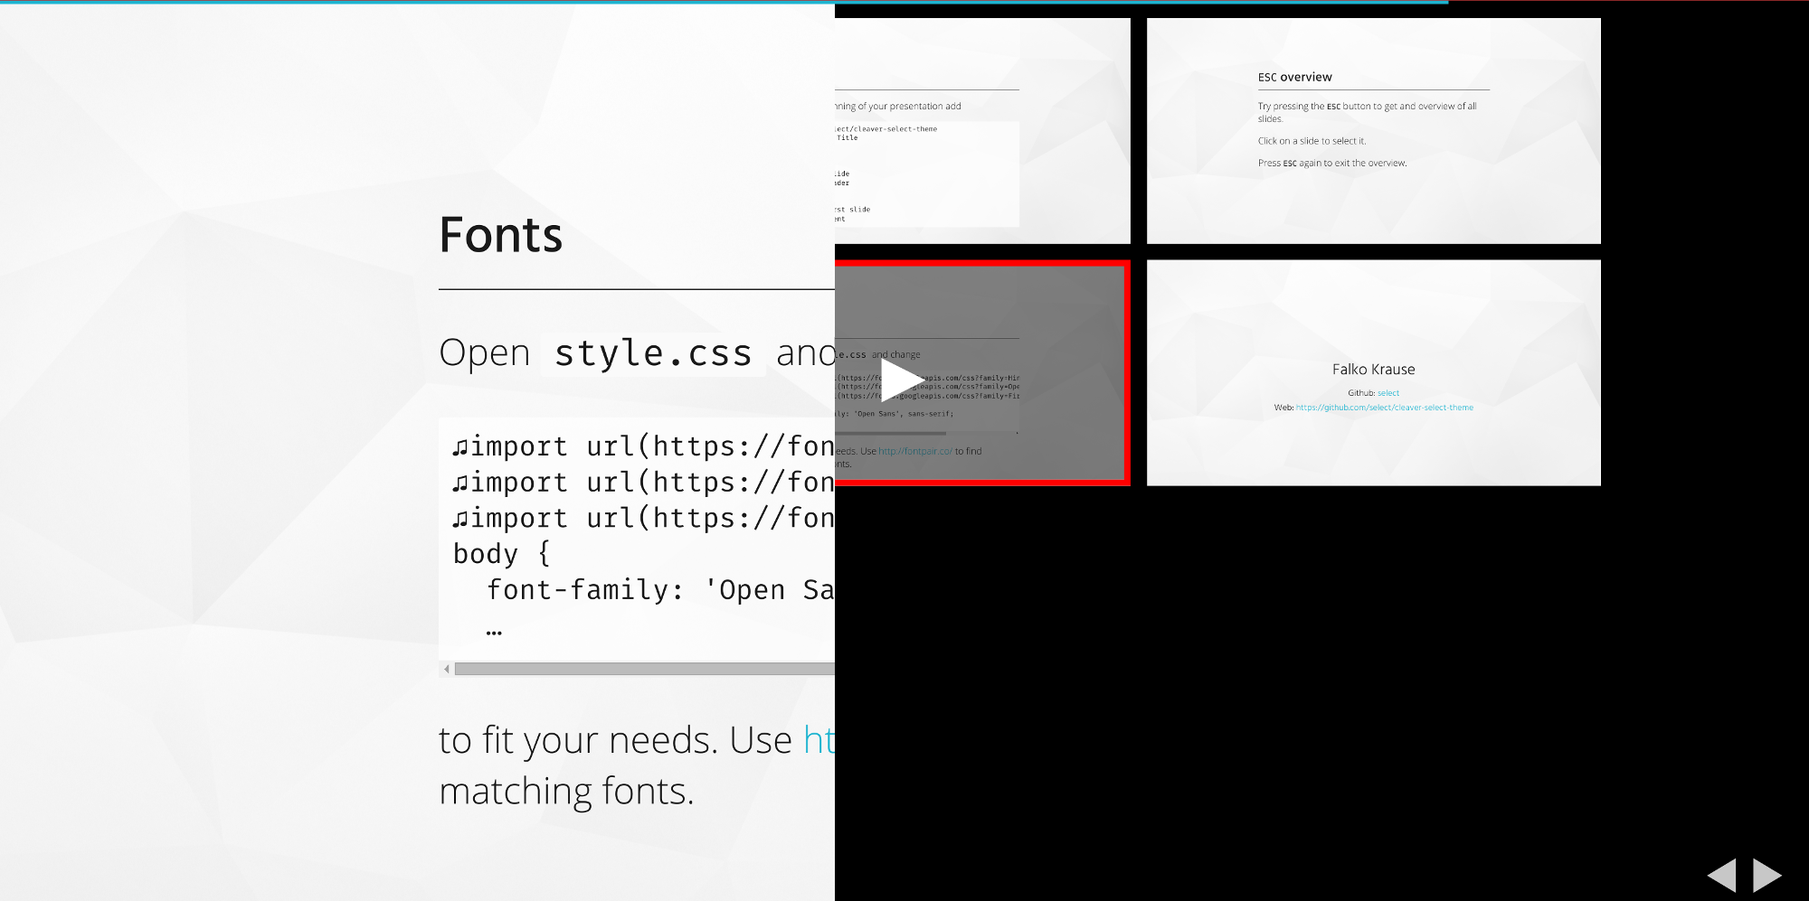Image resolution: width=1809 pixels, height=901 pixels.
Task: Advance to the next slide with right arrow
Action: (1766, 875)
